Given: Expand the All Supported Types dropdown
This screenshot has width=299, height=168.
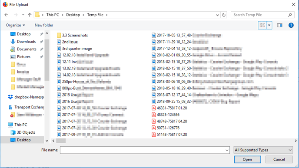Looking at the screenshot, I should [263, 150].
